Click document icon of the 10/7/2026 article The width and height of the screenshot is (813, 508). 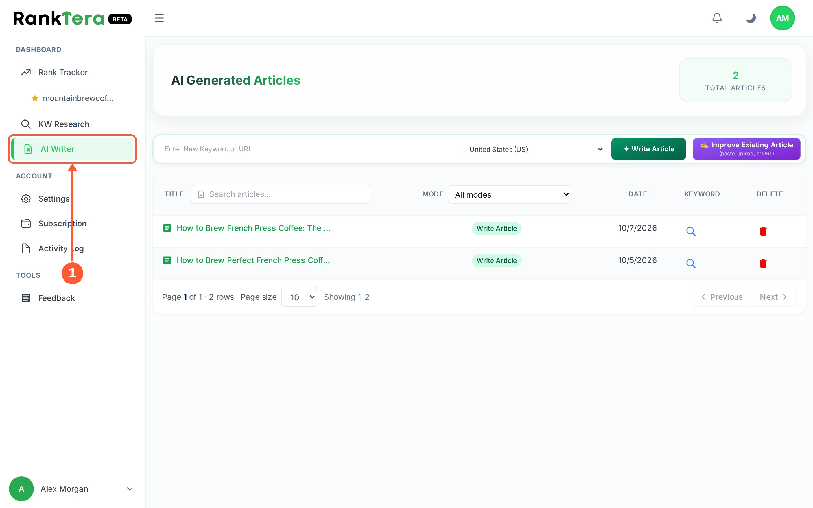[x=167, y=228]
